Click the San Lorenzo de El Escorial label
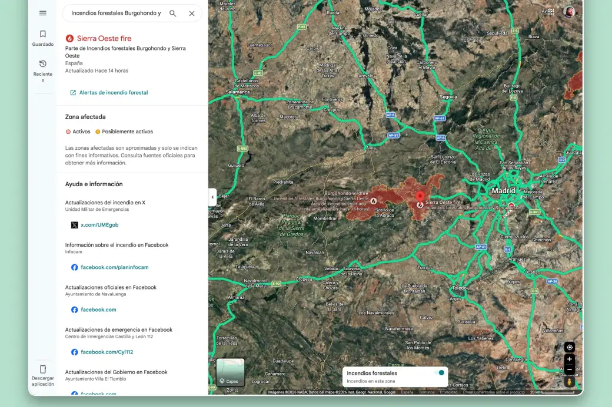Viewport: 612px width, 407px height. pyautogui.click(x=443, y=159)
